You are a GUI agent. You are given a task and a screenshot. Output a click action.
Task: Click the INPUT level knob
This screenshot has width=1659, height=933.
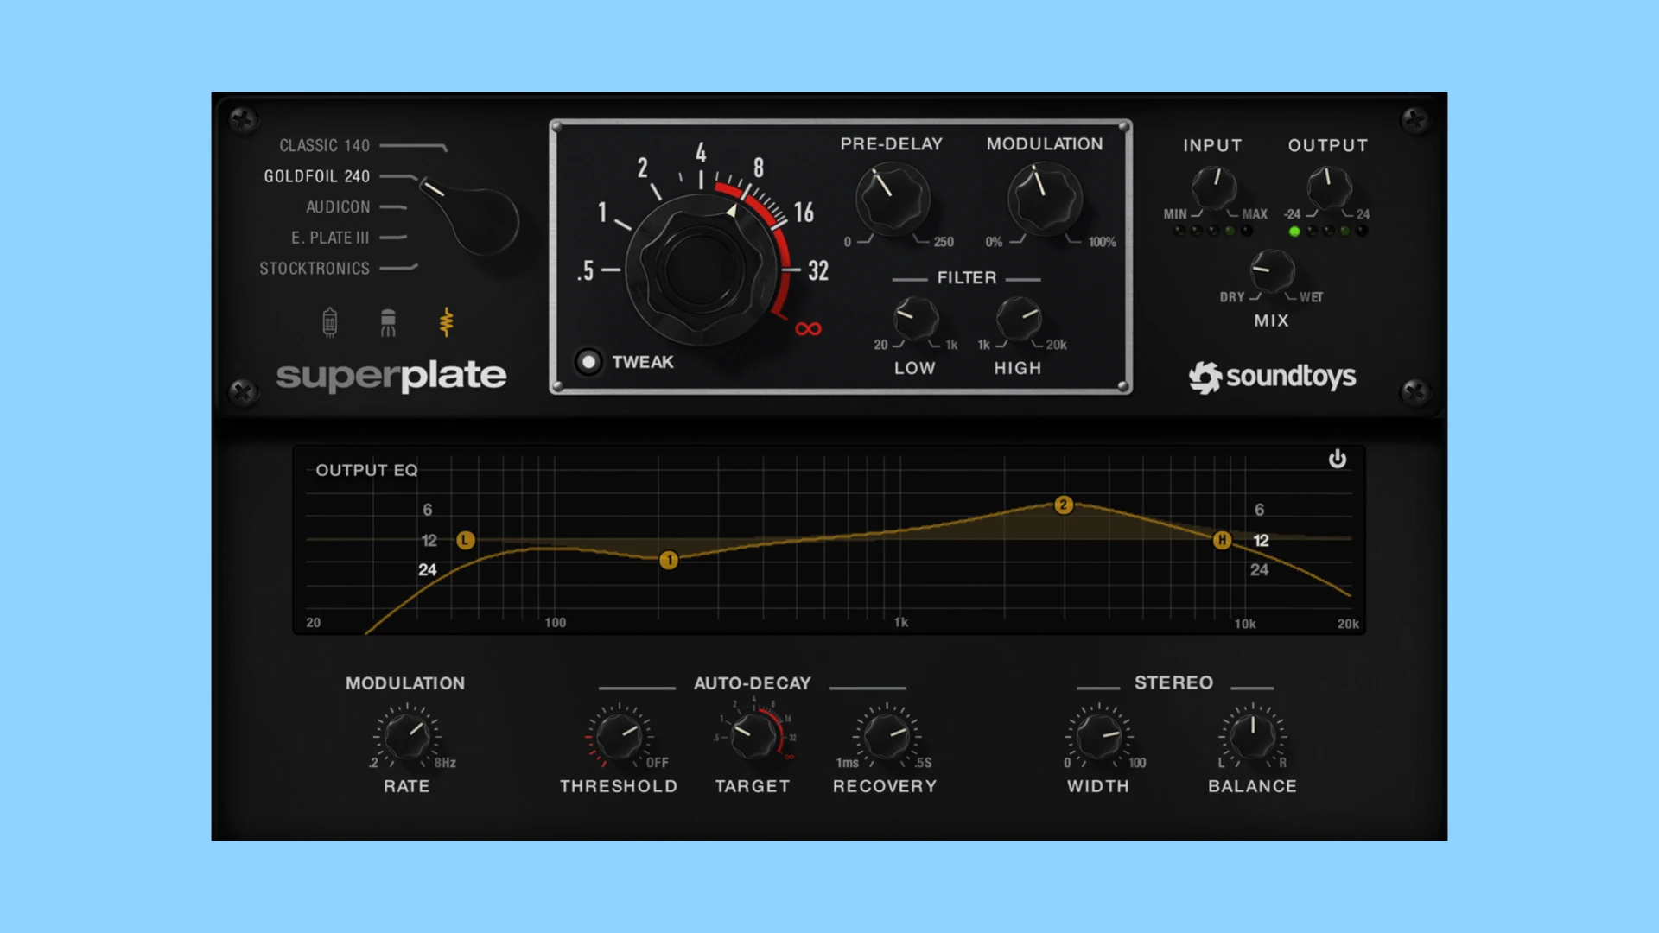(1214, 188)
